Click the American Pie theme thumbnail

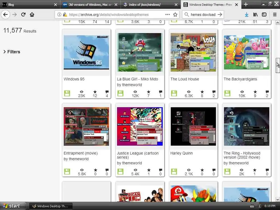pyautogui.click(x=140, y=194)
